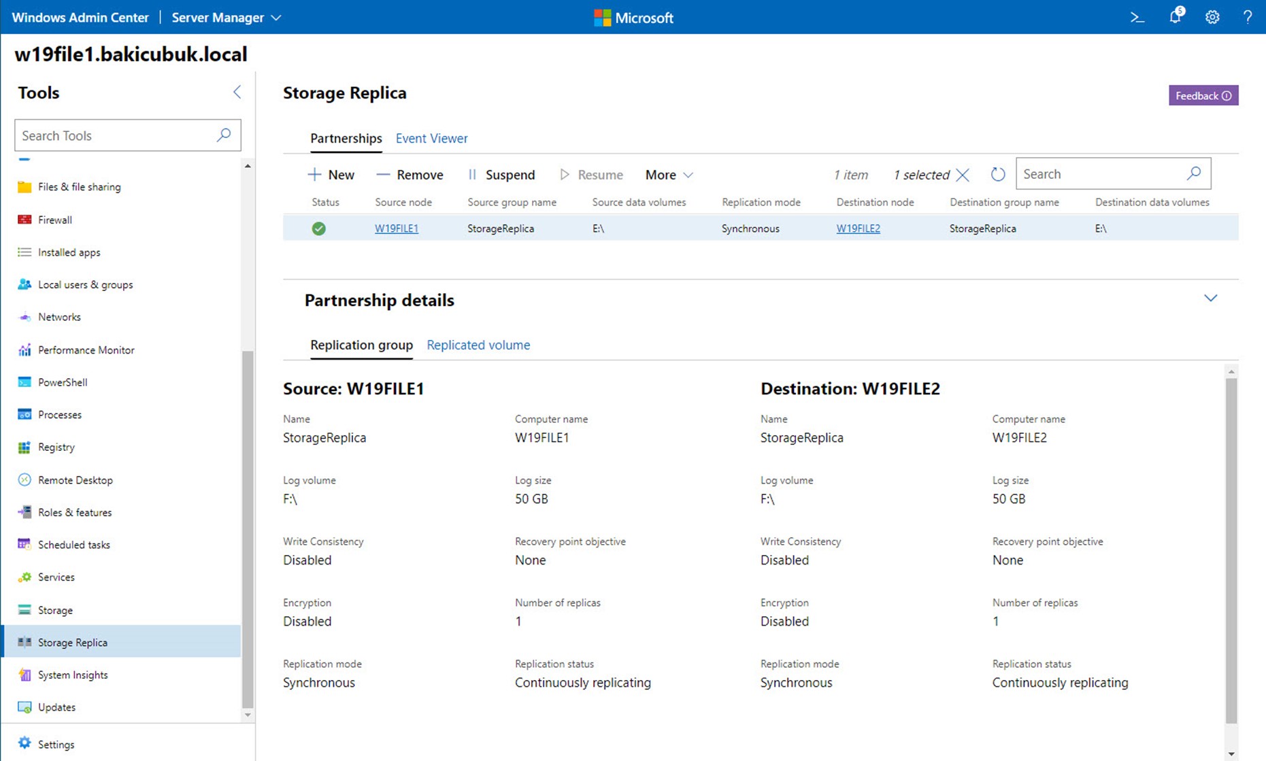Collapse the Tools sidebar with the chevron
The height and width of the screenshot is (761, 1266).
click(x=237, y=92)
